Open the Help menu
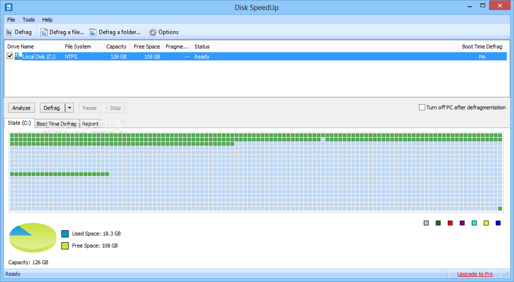 coord(47,20)
